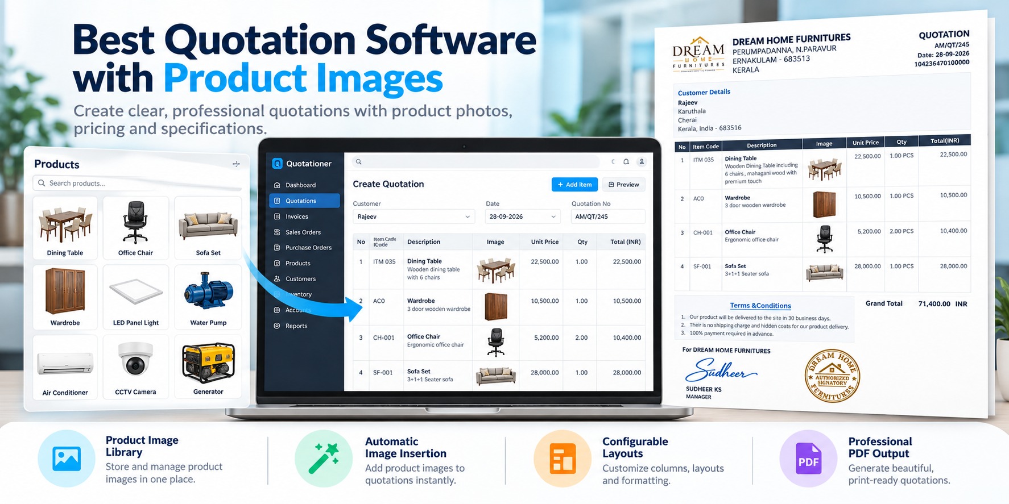
Task: Choose the Water Pump product card
Action: (208, 297)
